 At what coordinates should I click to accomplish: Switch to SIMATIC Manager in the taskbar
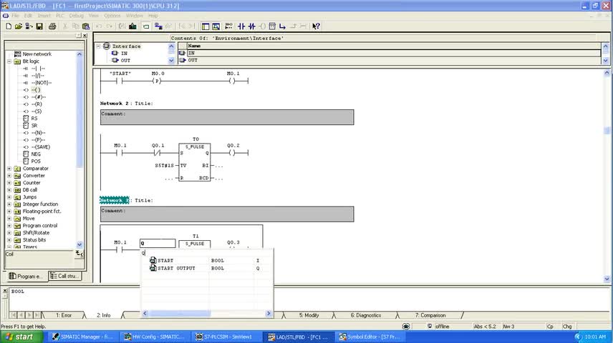[83, 337]
